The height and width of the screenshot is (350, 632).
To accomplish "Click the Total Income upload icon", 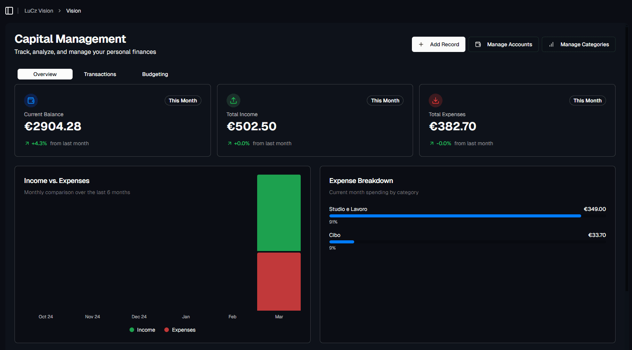I will coord(233,100).
